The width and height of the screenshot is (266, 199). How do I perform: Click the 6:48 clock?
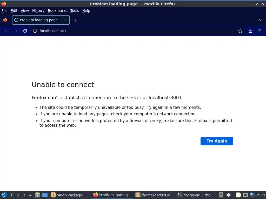tap(261, 195)
